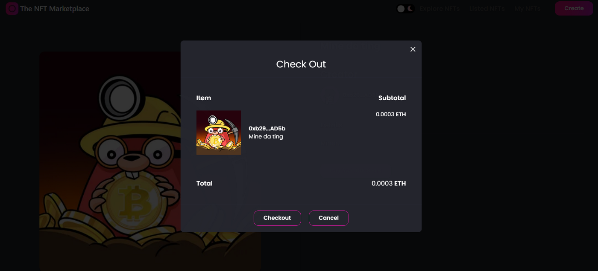The width and height of the screenshot is (598, 271).
Task: Select the 'Mine da ting' item name
Action: (266, 137)
